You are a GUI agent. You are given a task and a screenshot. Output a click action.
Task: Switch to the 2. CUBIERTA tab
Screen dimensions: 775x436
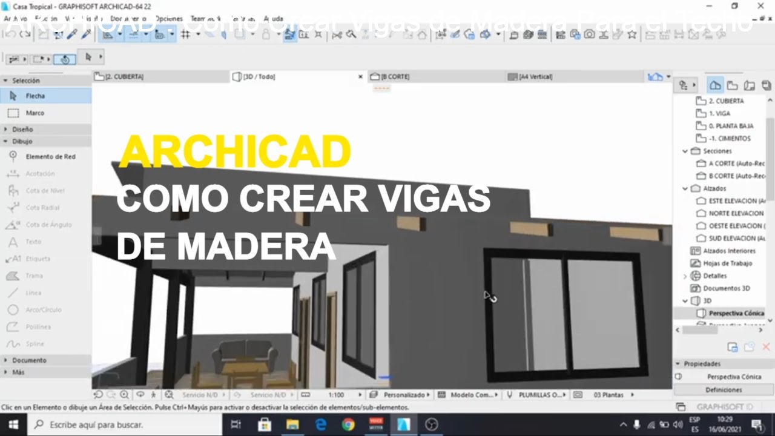pos(161,77)
